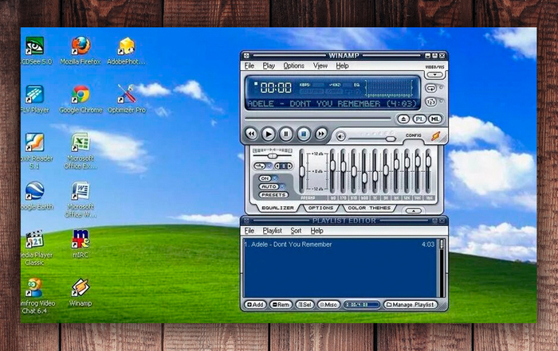Image resolution: width=558 pixels, height=351 pixels.
Task: Toggle the equalizer AUTO button
Action: (269, 186)
